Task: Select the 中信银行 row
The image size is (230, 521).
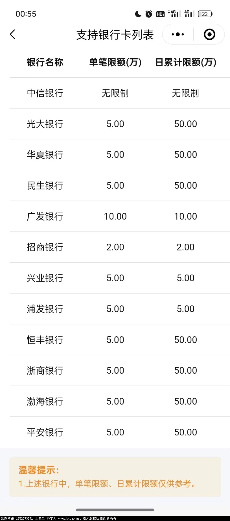Action: (x=120, y=93)
